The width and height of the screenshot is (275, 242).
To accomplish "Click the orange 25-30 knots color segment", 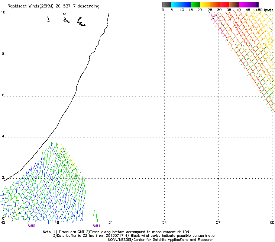I will pos(215,4).
